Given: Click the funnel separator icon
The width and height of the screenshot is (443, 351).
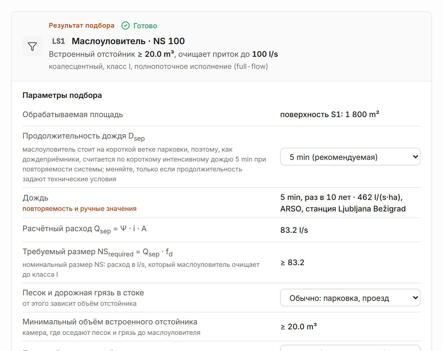Looking at the screenshot, I should tap(32, 46).
